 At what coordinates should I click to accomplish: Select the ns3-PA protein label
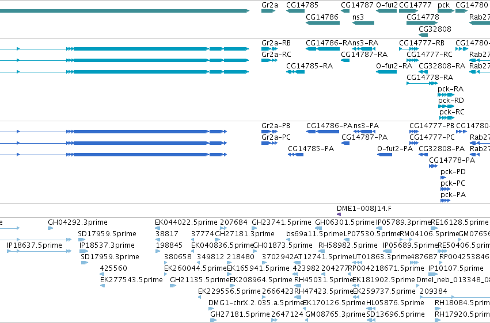366,126
